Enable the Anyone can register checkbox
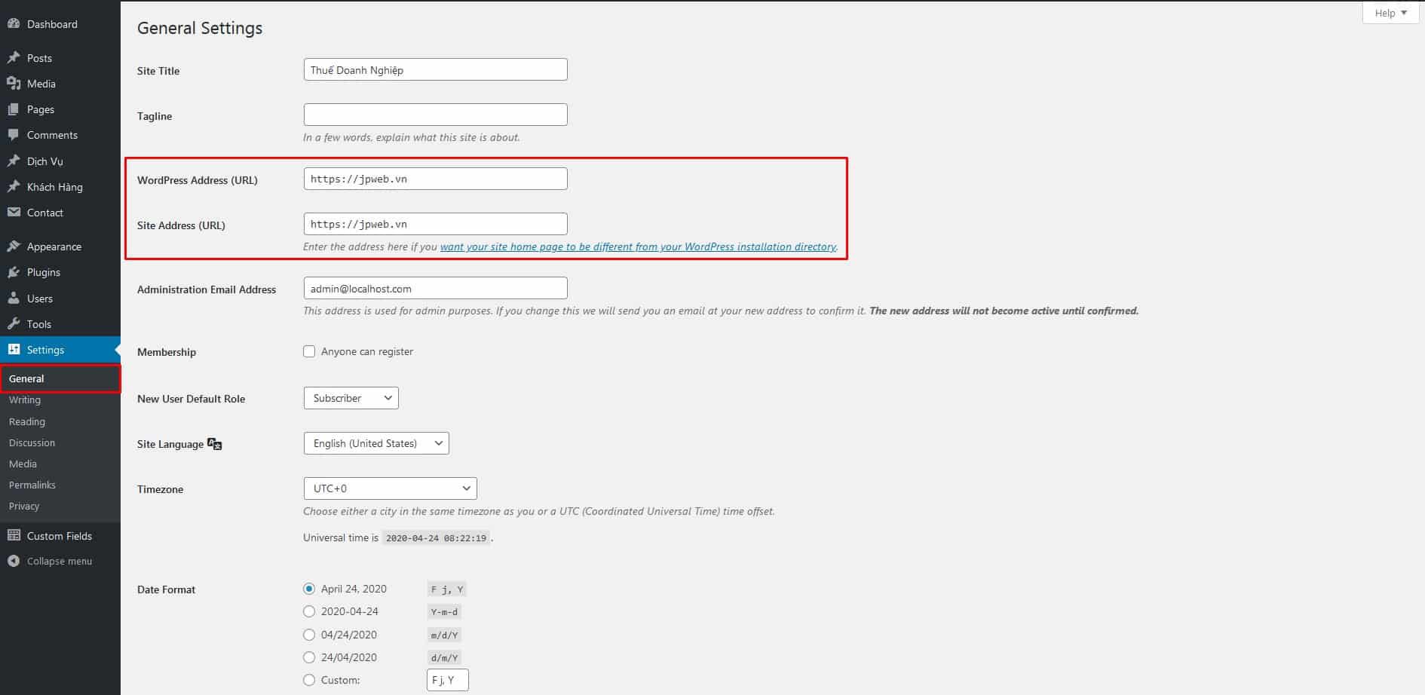The image size is (1425, 695). click(x=309, y=351)
